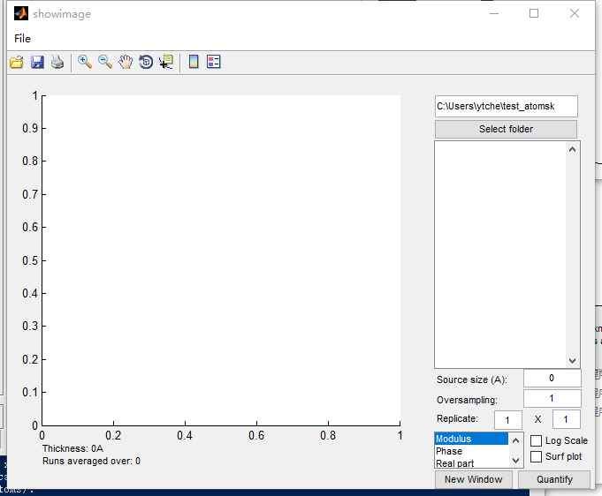Click the New Window button
This screenshot has width=602, height=496.
coord(473,479)
